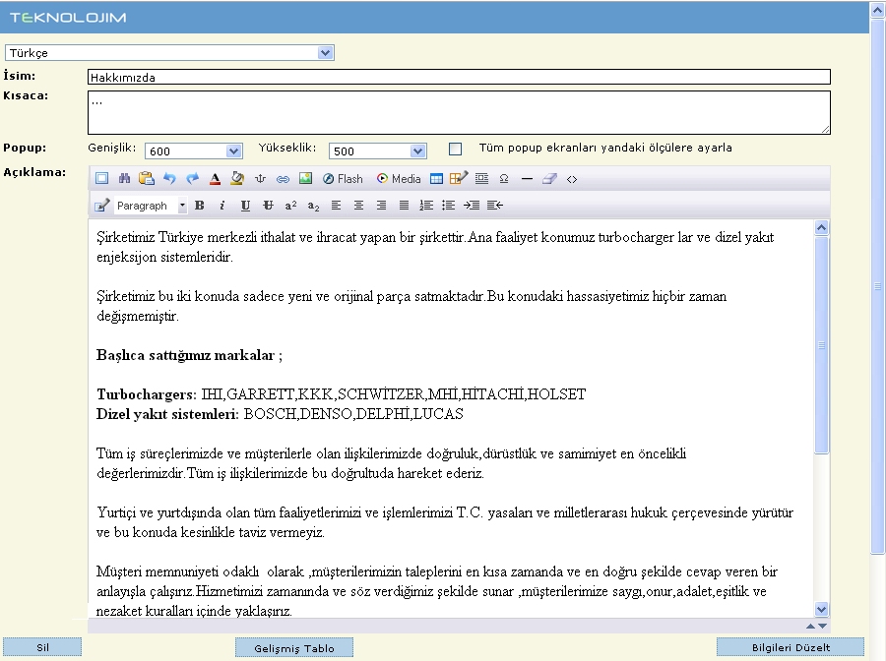Click the Sil button
886x661 pixels.
tap(42, 647)
